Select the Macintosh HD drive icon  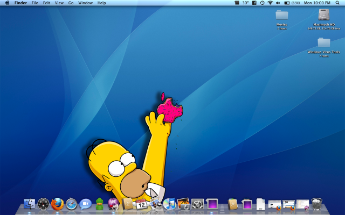point(324,15)
